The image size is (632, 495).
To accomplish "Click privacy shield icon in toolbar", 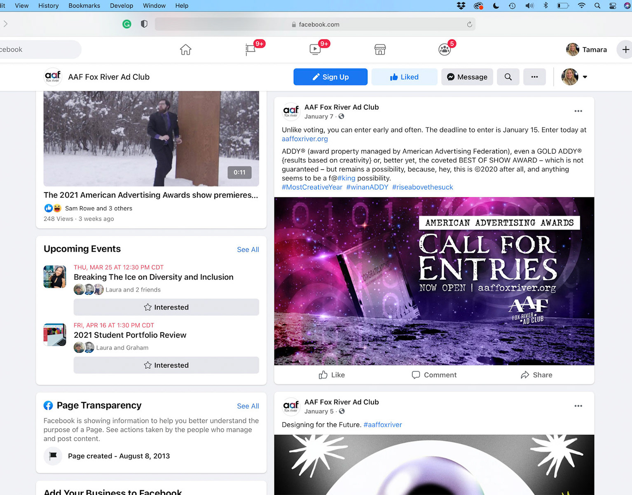I will (144, 24).
